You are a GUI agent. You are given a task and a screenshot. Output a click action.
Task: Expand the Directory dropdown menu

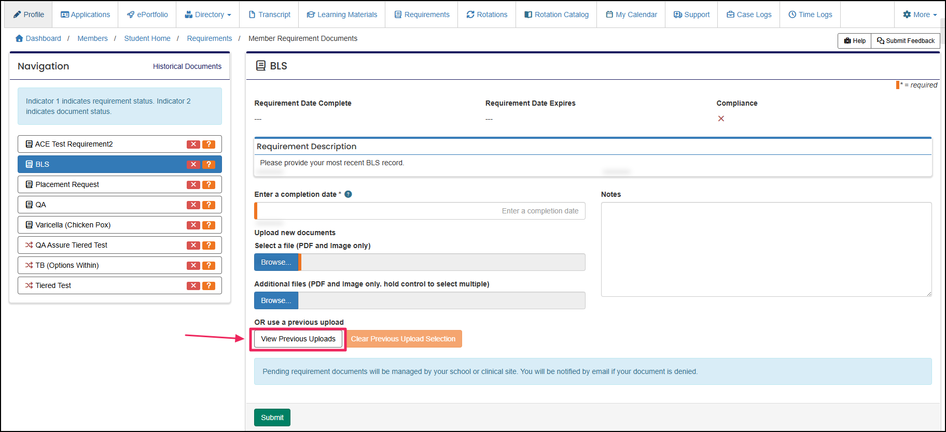pyautogui.click(x=208, y=15)
